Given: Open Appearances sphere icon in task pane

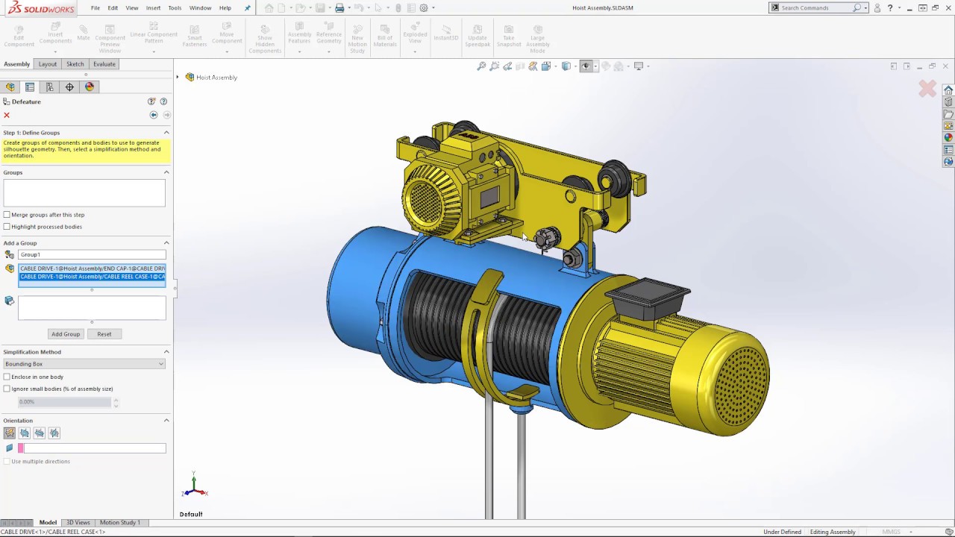Looking at the screenshot, I should (948, 138).
